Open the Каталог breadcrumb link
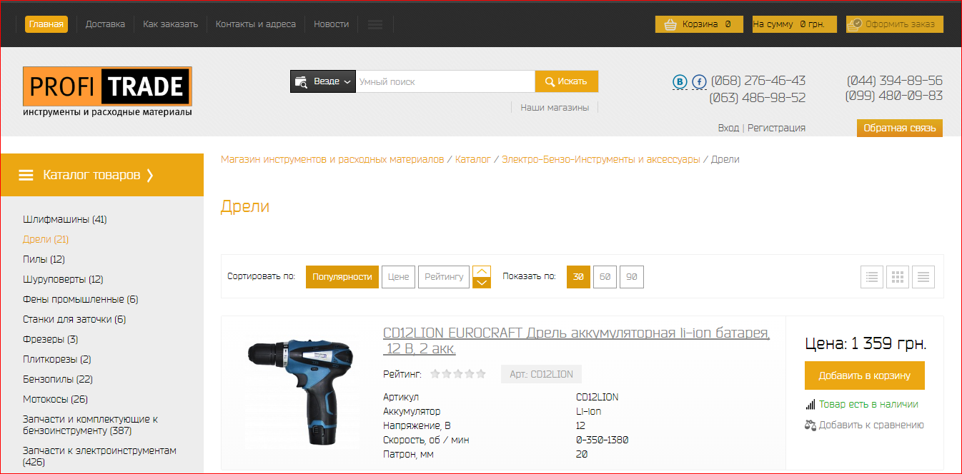Viewport: 962px width, 474px height. 473,159
